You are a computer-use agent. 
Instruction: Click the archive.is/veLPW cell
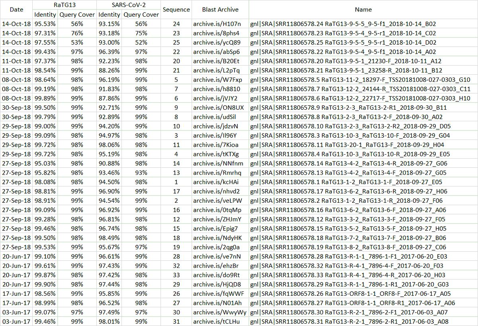click(220, 200)
